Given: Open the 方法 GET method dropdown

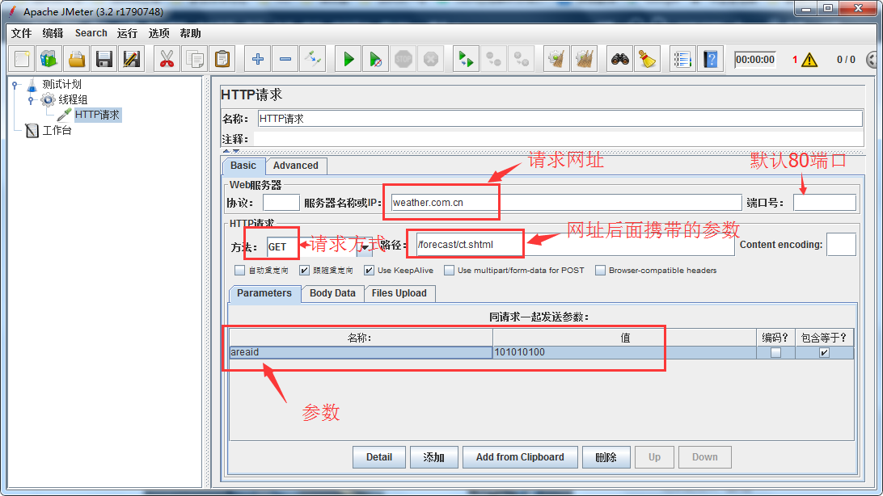Looking at the screenshot, I should tap(365, 247).
